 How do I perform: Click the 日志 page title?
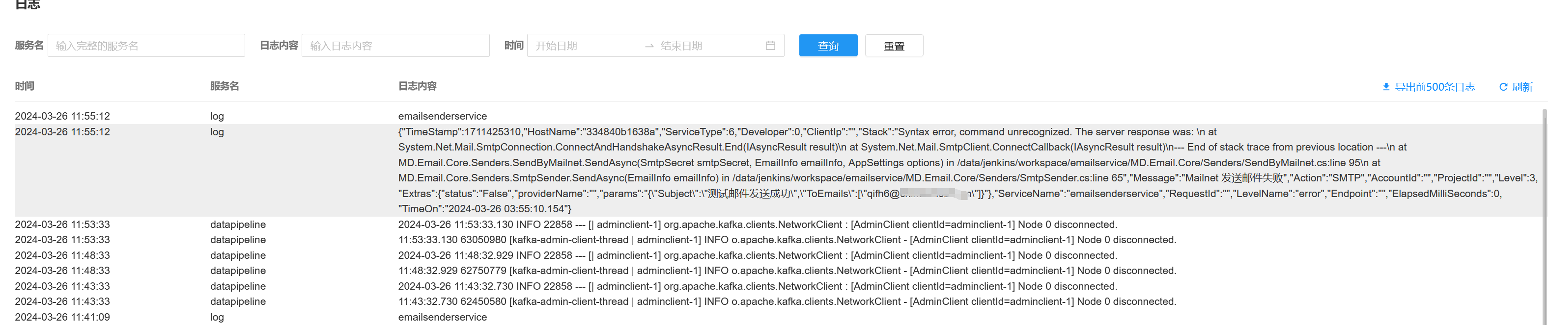[x=27, y=5]
